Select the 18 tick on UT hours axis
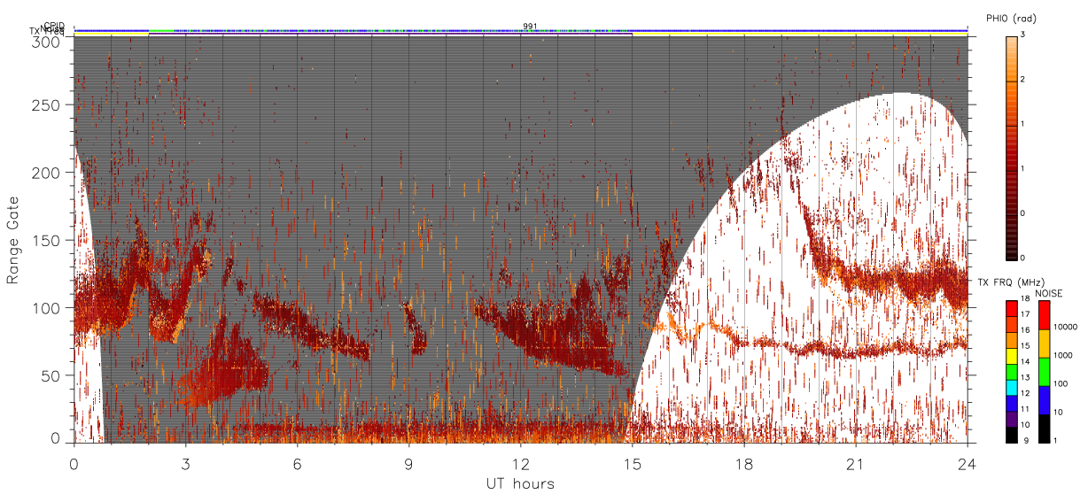Screen dimensions: 1088x502 pyautogui.click(x=744, y=463)
